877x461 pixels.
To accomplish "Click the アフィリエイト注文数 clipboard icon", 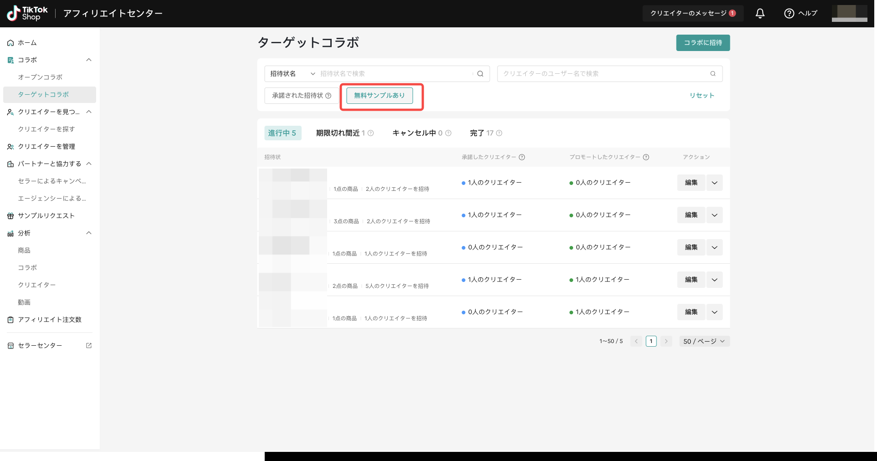I will (x=10, y=320).
